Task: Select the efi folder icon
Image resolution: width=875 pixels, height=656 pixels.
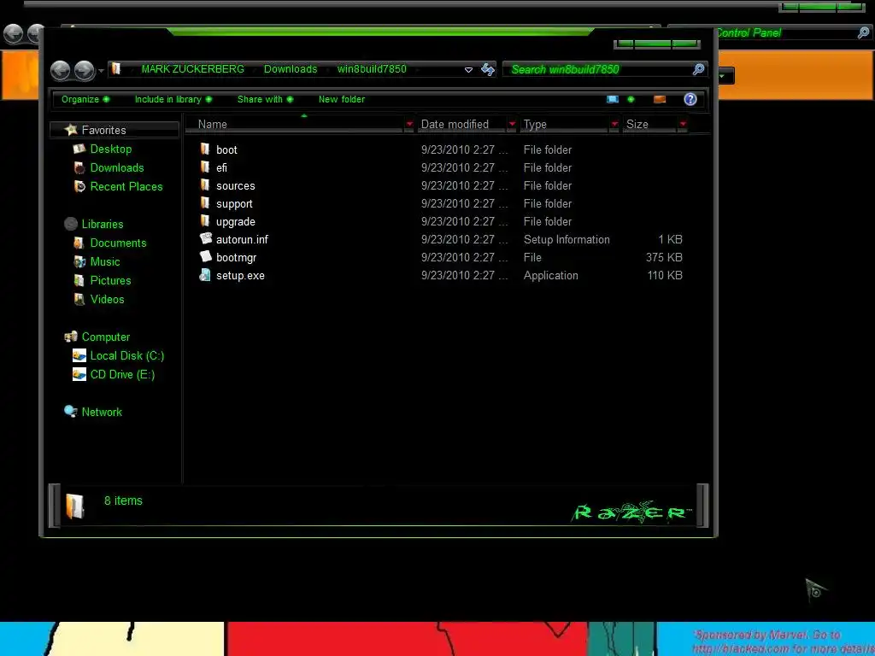Action: tap(205, 167)
